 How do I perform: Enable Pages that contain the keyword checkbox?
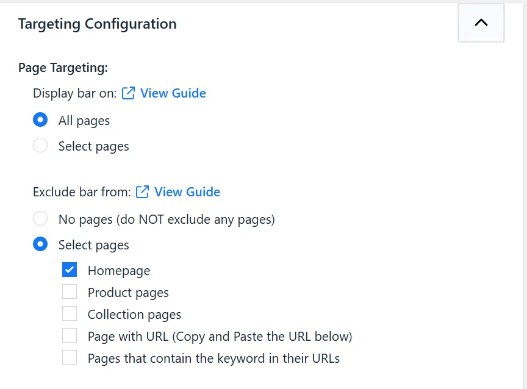pos(70,358)
